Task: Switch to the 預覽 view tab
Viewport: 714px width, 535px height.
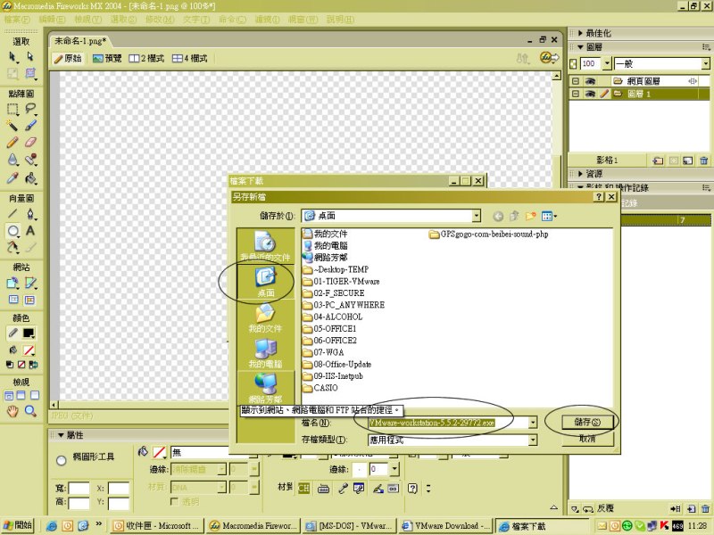Action: [x=107, y=58]
